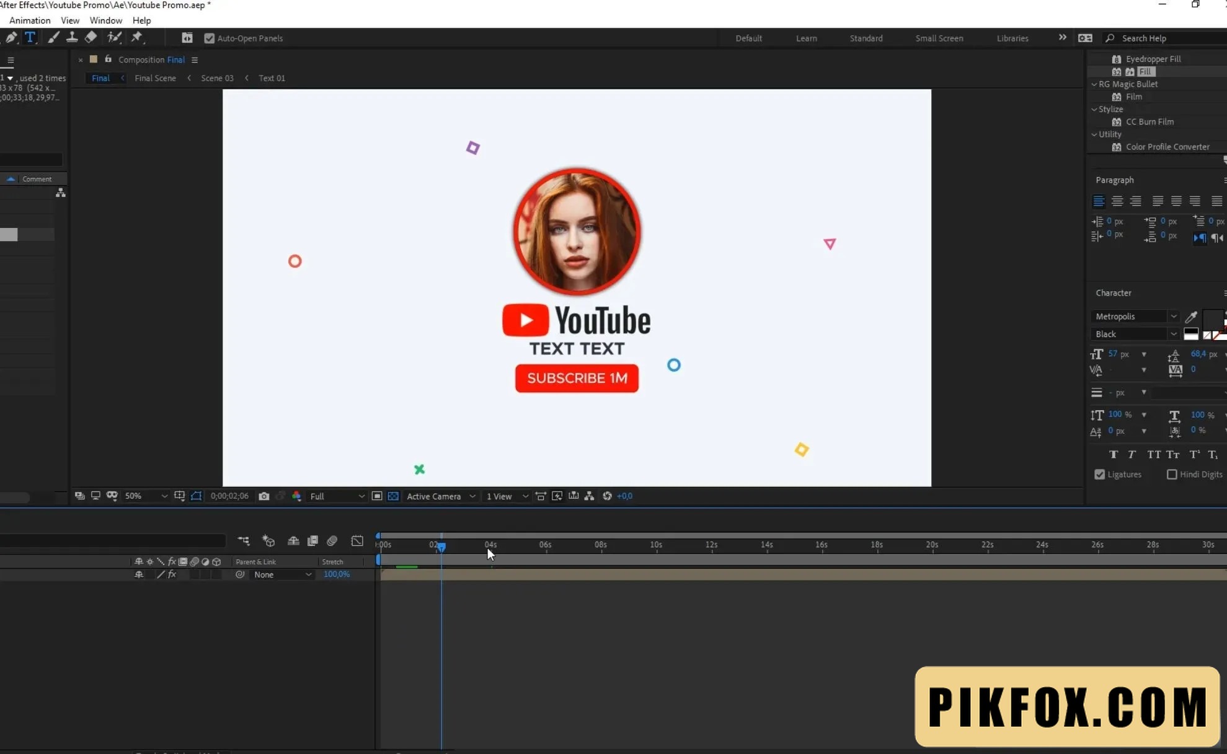Open grid and guide options icon
The image size is (1227, 754).
179,496
